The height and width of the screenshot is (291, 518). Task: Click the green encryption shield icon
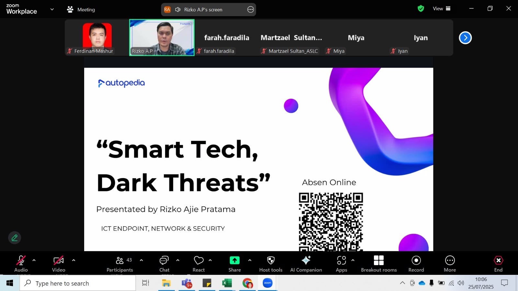coord(421,9)
